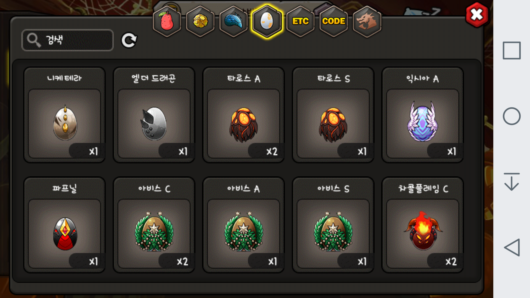Select the 아비스 C egg
The width and height of the screenshot is (530, 298).
click(x=154, y=225)
